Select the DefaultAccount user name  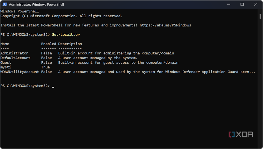coord(15,58)
